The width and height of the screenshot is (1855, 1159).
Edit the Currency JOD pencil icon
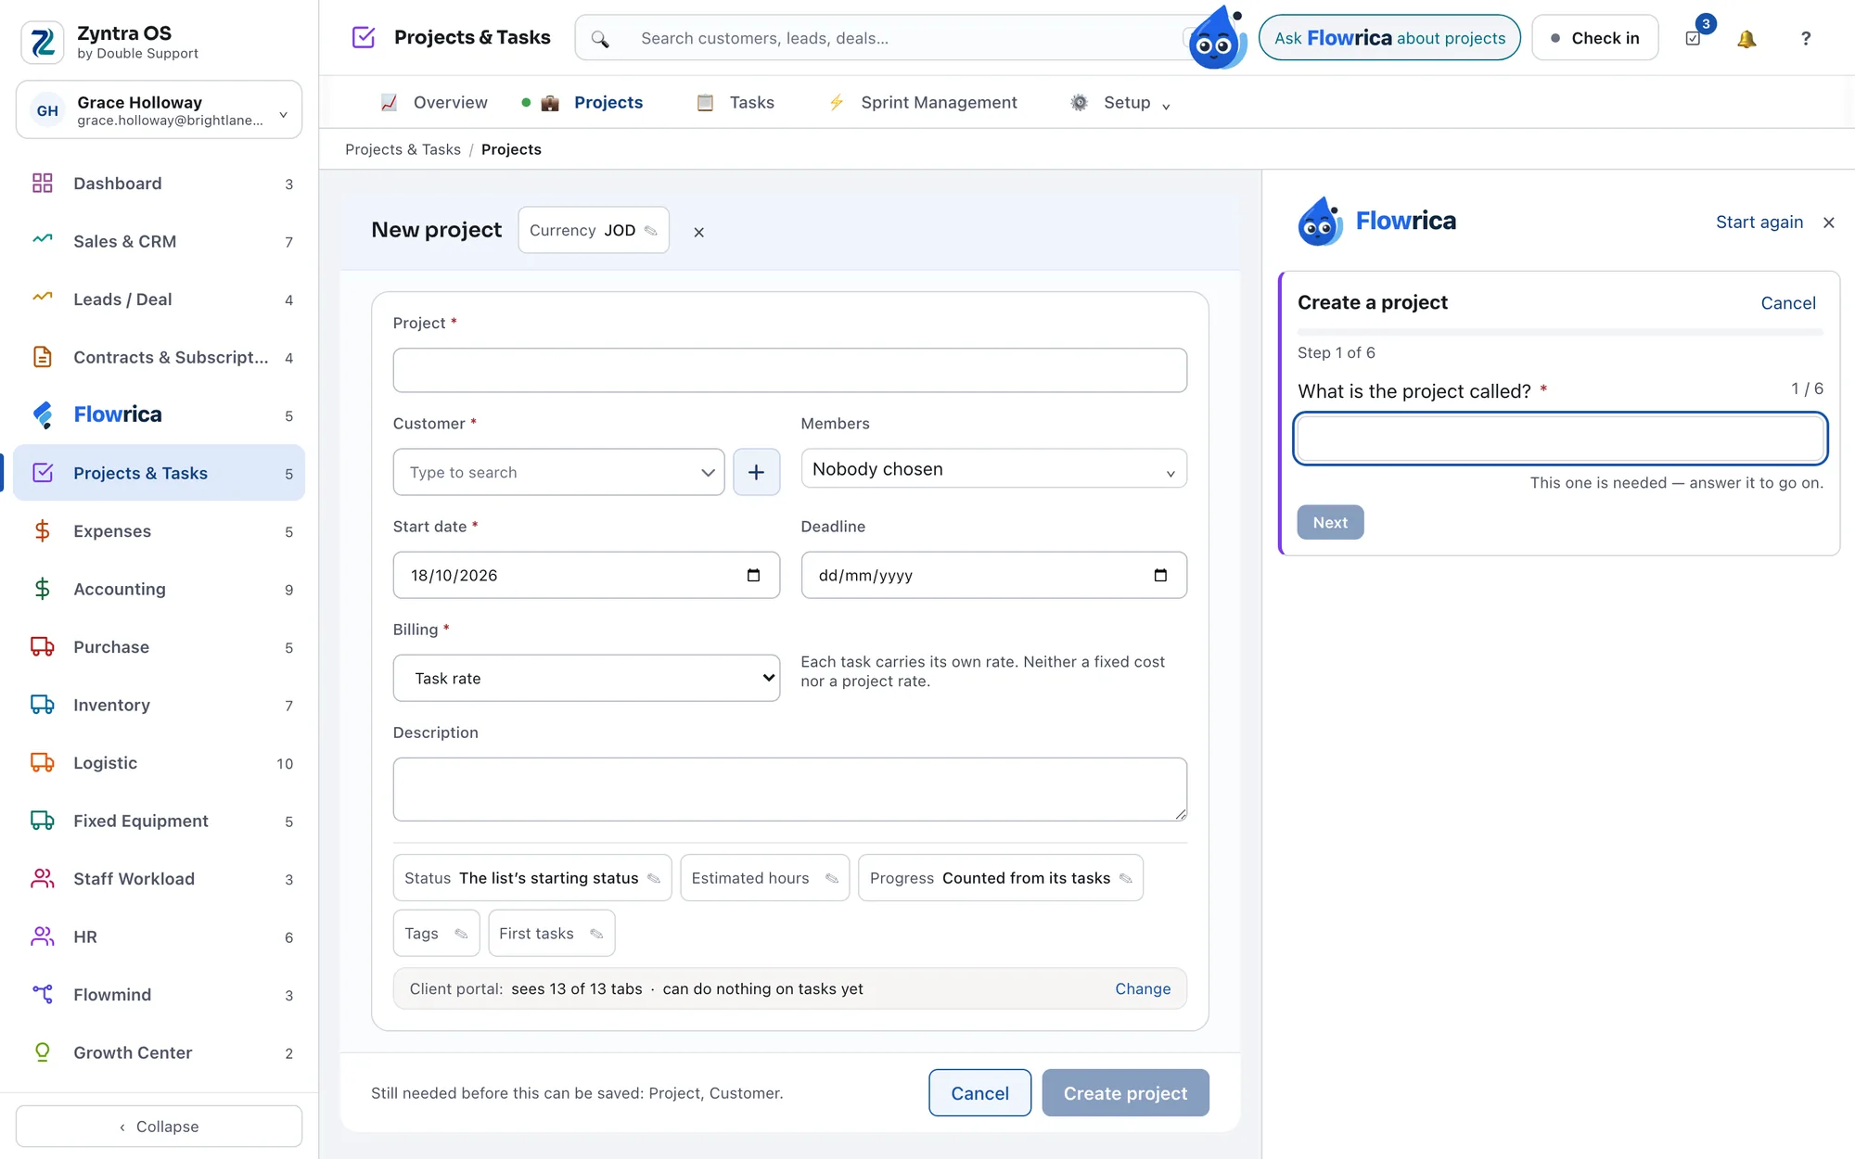(651, 231)
